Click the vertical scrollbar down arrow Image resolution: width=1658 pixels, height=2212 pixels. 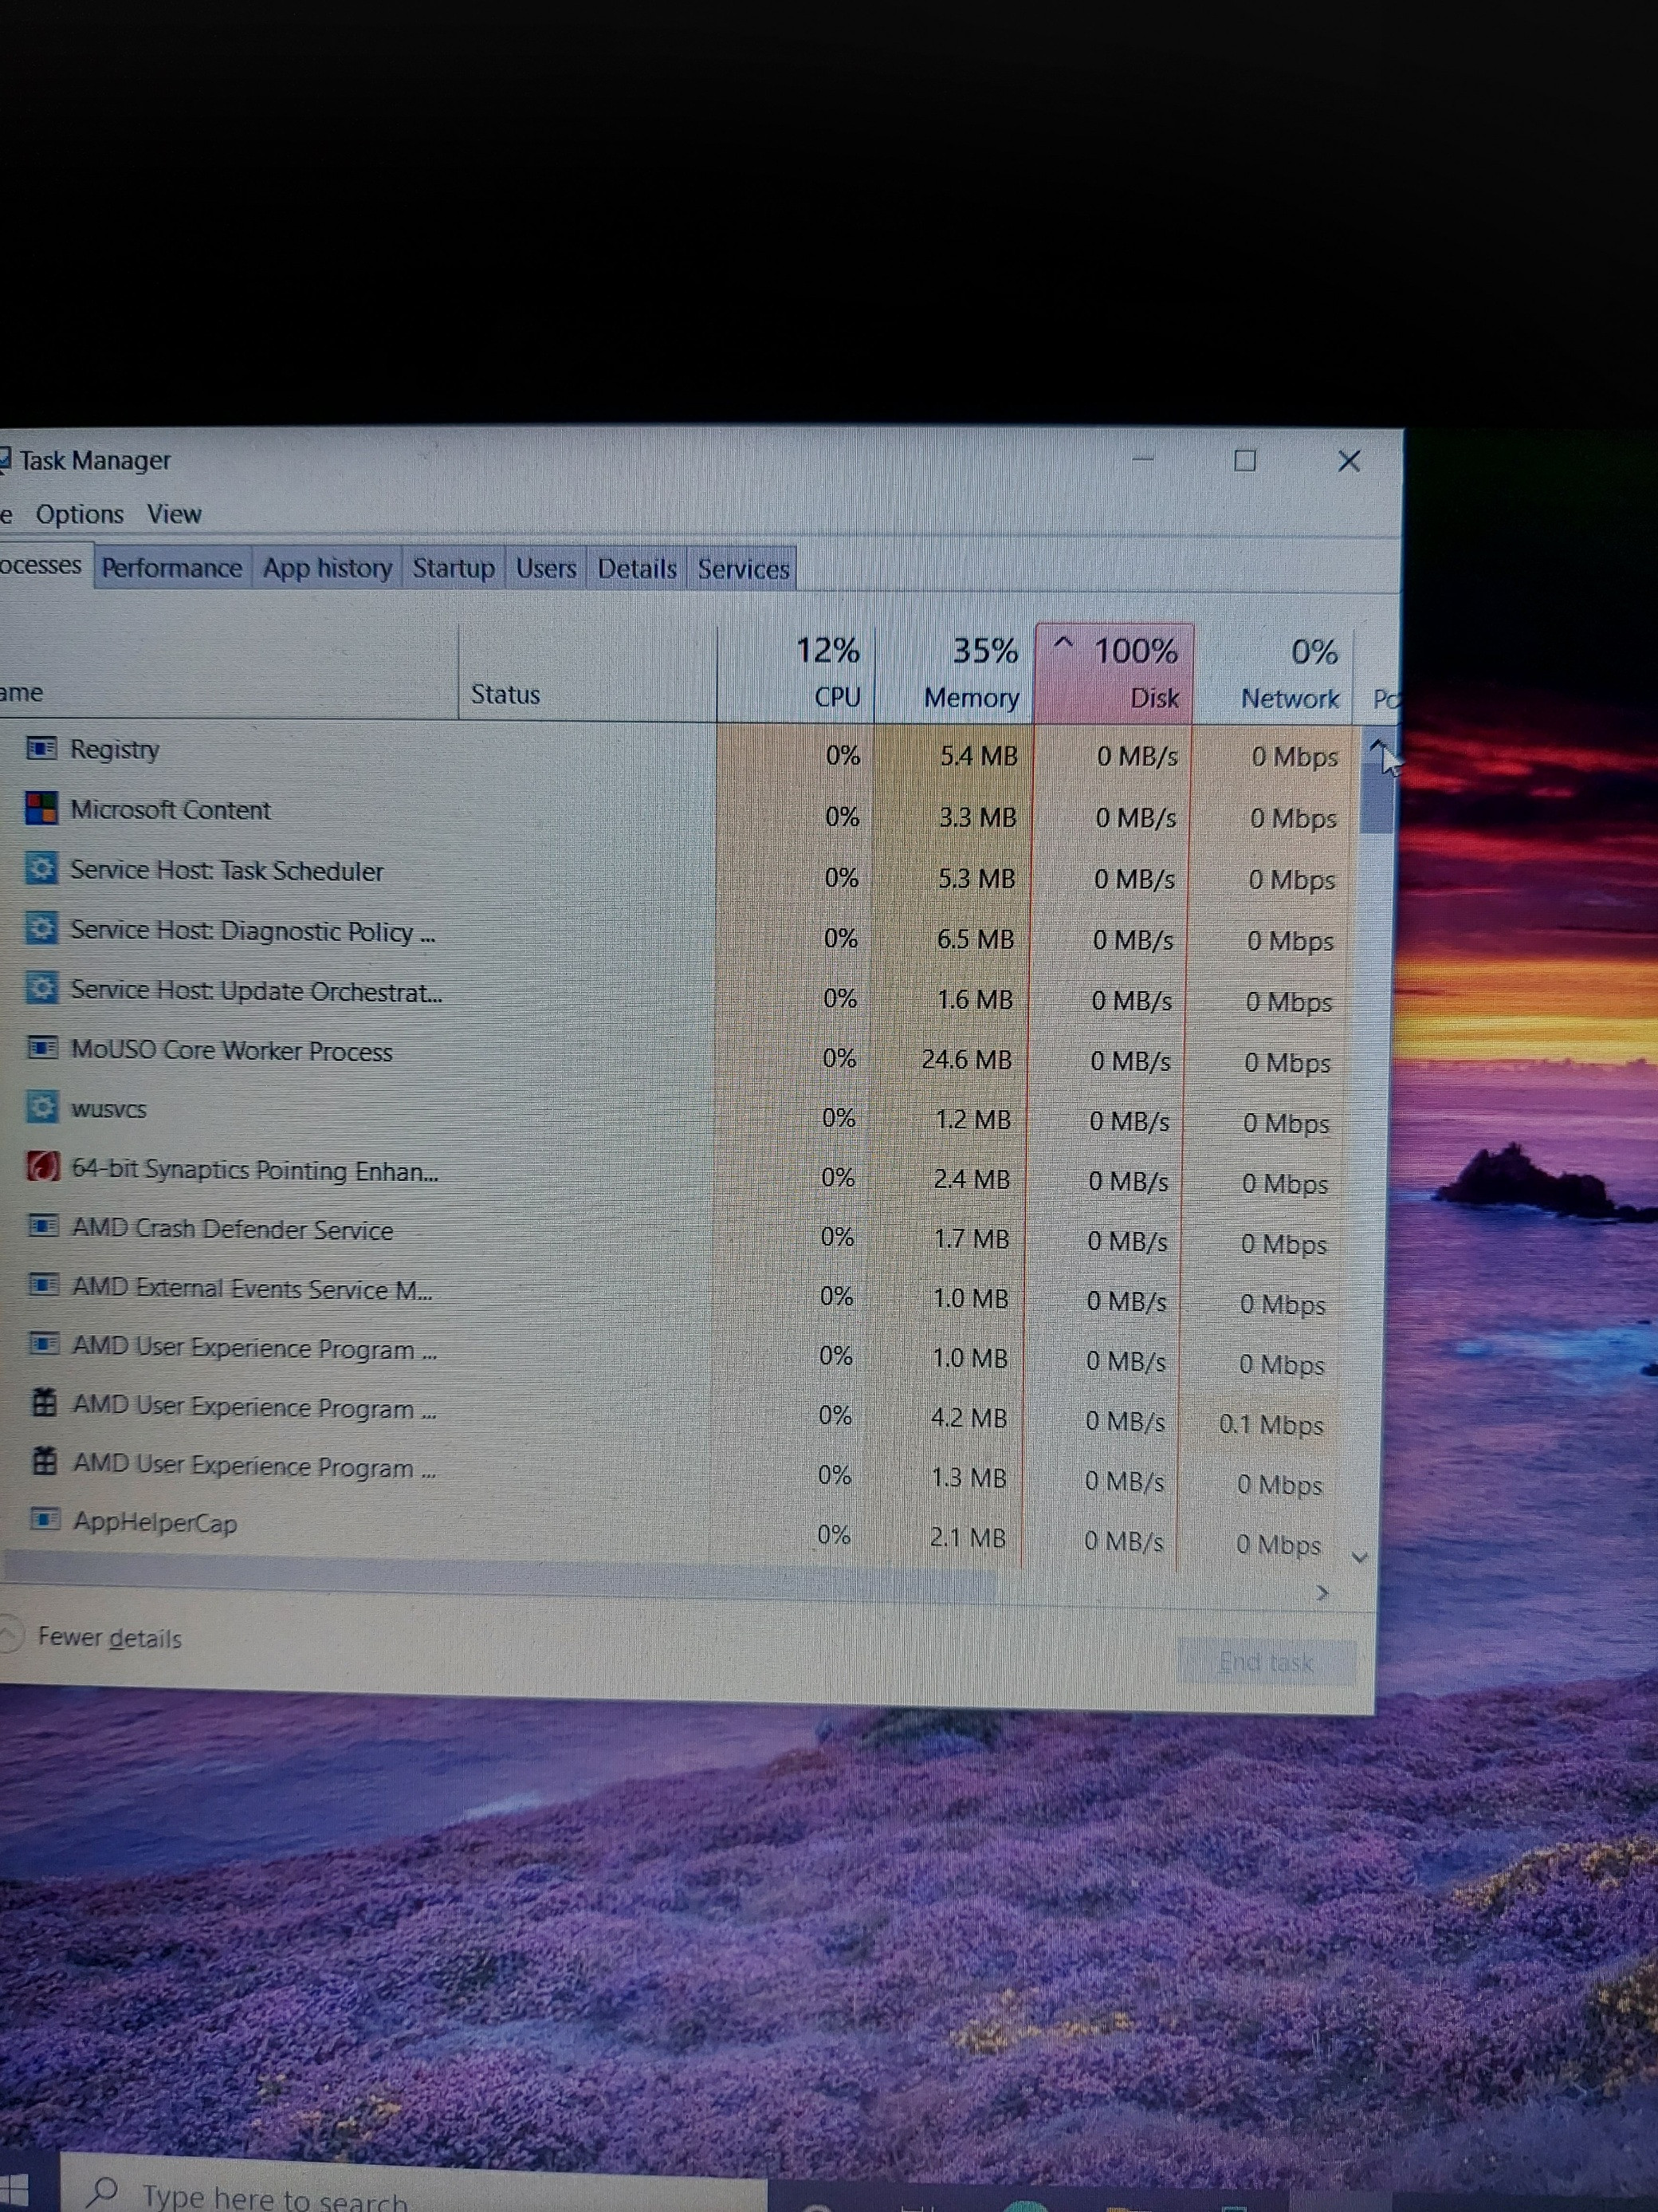coord(1359,1556)
